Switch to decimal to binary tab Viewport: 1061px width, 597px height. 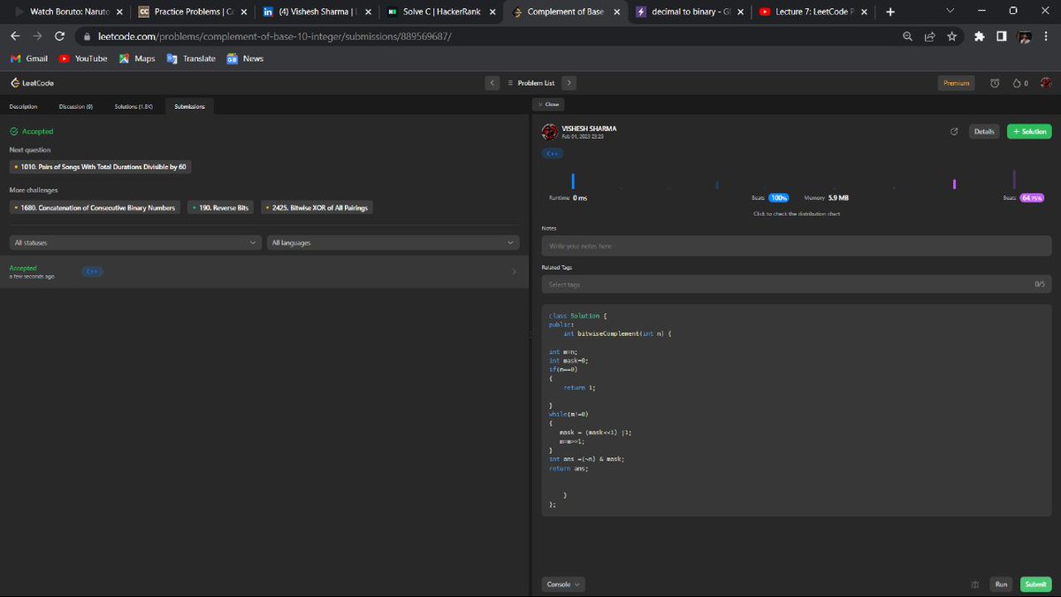tap(688, 12)
